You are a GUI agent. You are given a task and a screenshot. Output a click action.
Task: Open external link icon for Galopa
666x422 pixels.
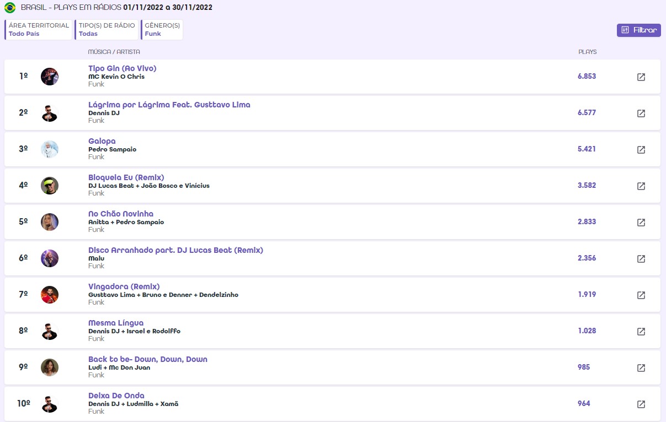point(641,150)
